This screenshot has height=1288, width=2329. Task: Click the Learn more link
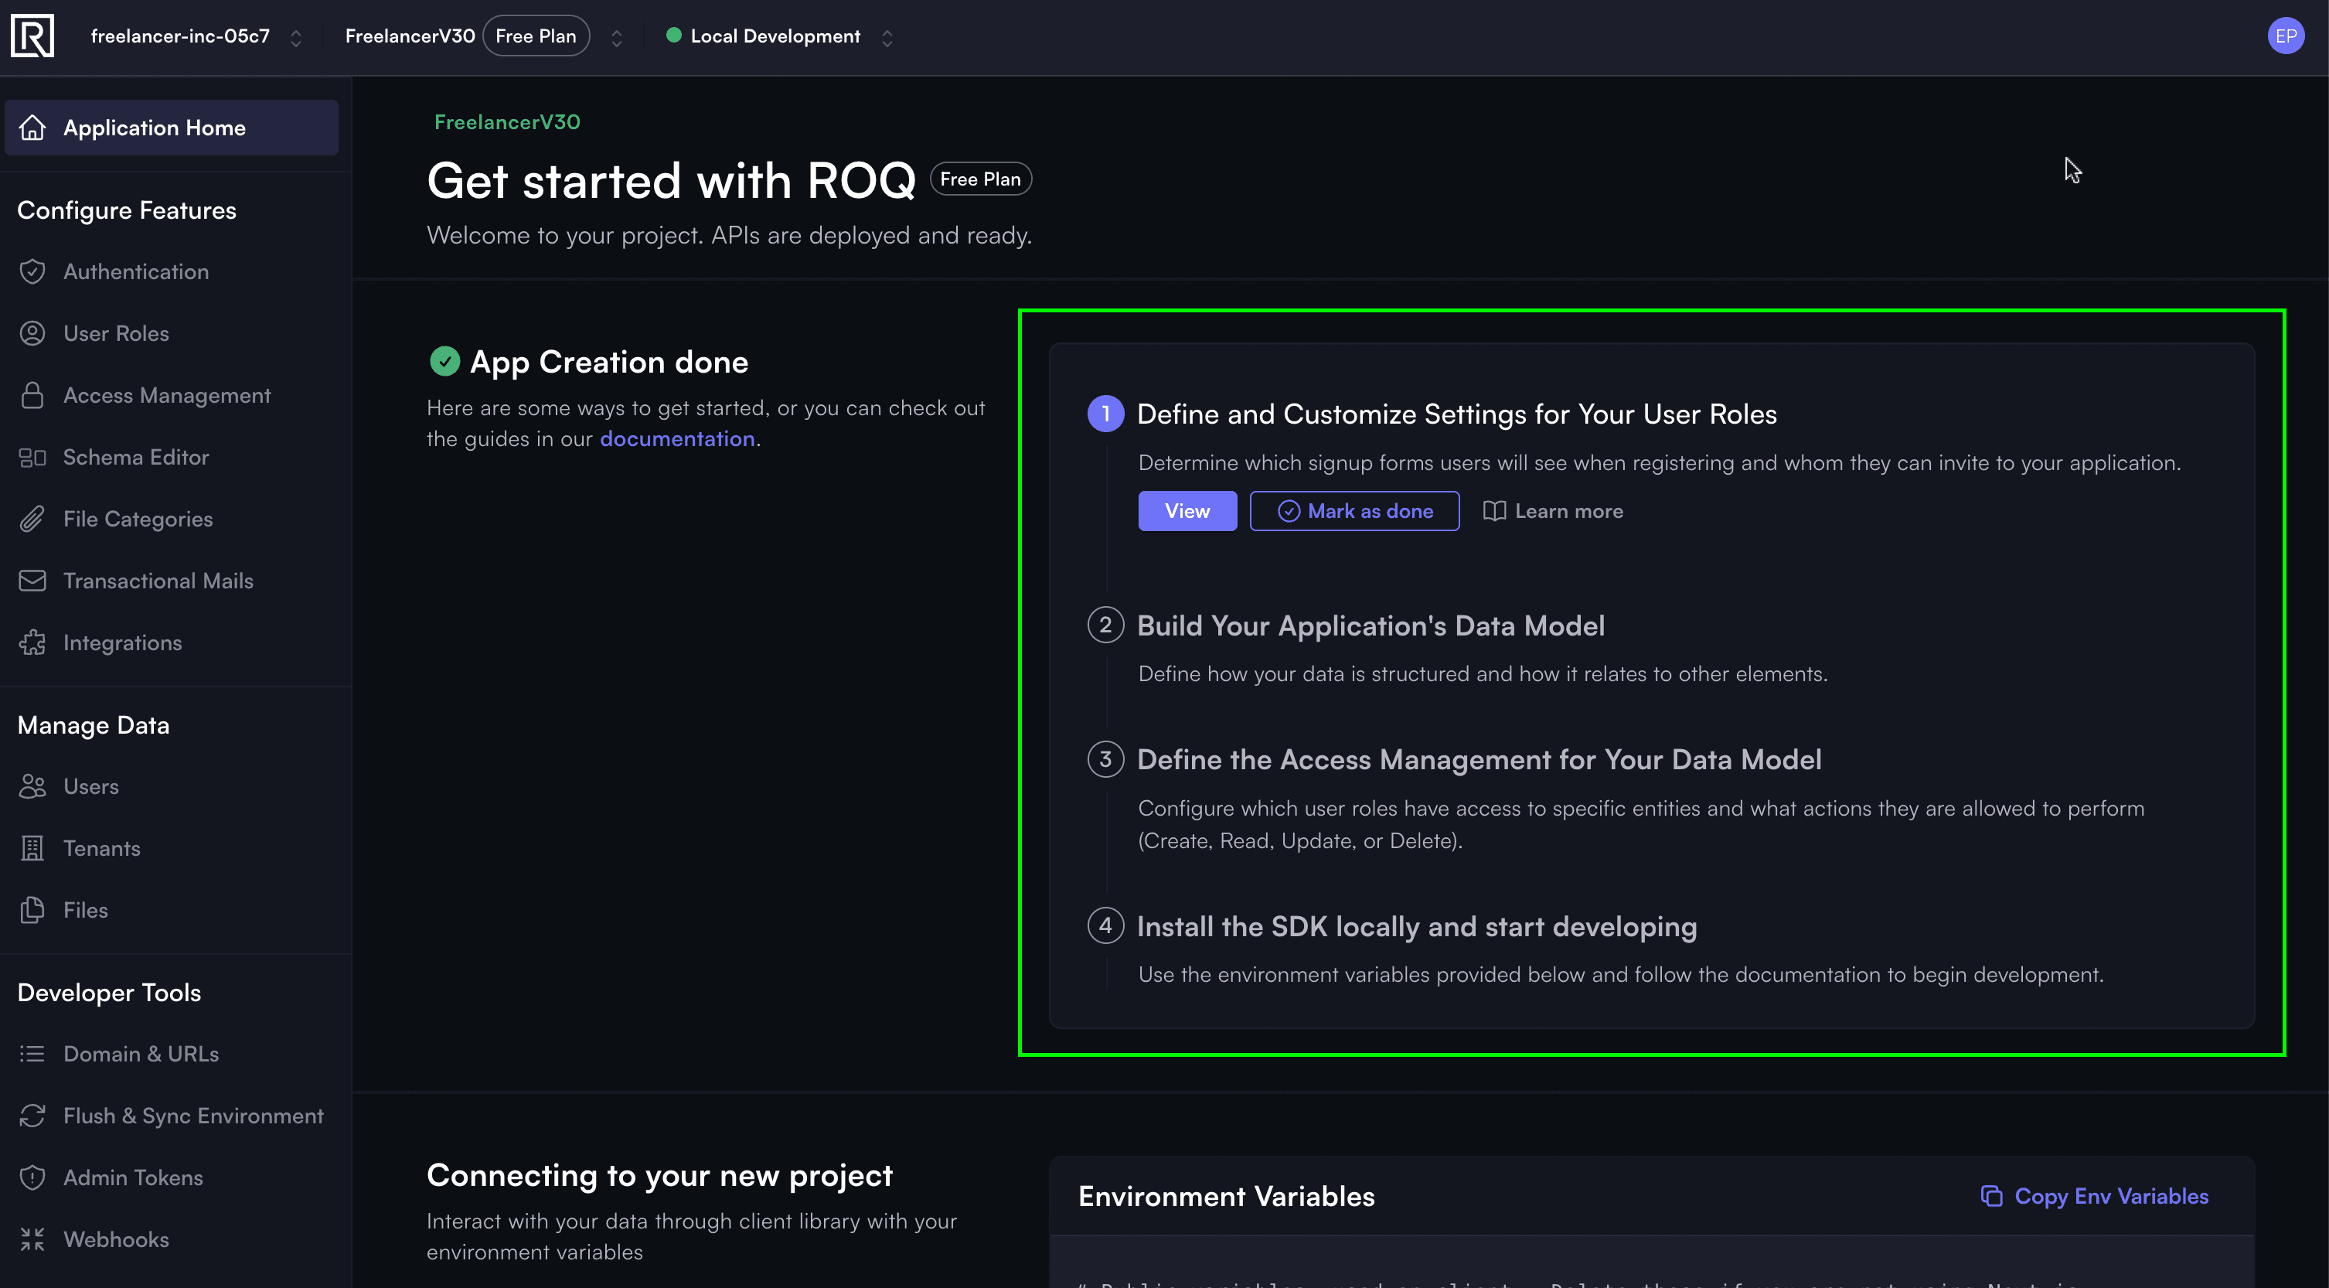click(x=1552, y=511)
